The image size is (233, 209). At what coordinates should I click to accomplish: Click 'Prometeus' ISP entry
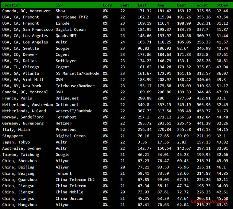tap(66, 130)
